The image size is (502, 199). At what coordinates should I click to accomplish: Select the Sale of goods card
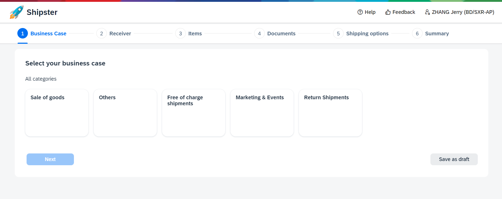[x=57, y=113]
